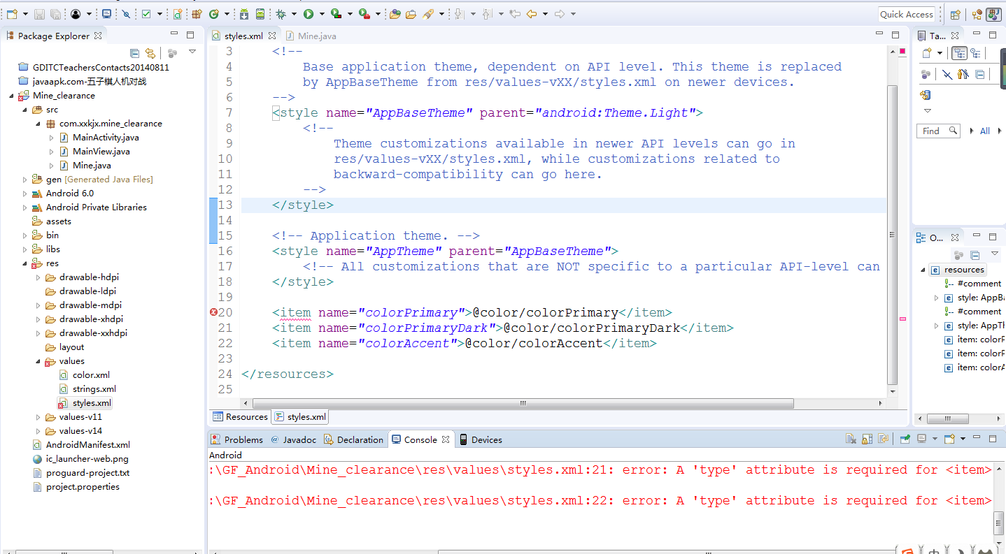
Task: Click the New file wizard icon
Action: click(12, 14)
